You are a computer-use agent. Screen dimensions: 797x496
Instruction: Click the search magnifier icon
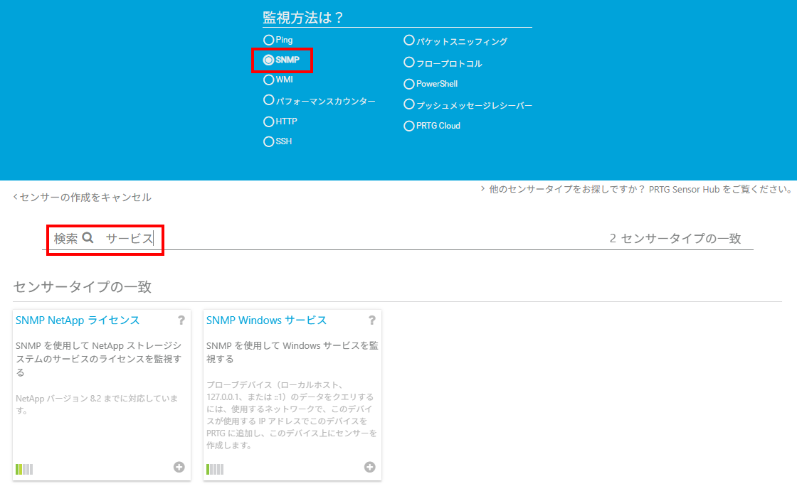pyautogui.click(x=88, y=237)
